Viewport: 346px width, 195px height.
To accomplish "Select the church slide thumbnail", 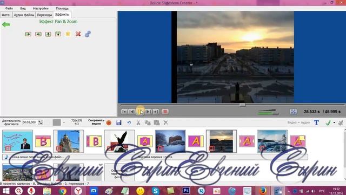I will click(69, 141).
